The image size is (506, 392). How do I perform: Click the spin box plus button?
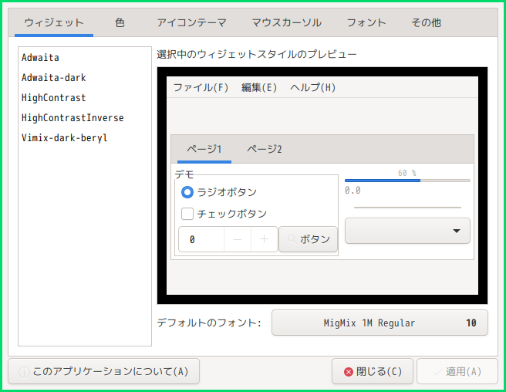coord(265,239)
